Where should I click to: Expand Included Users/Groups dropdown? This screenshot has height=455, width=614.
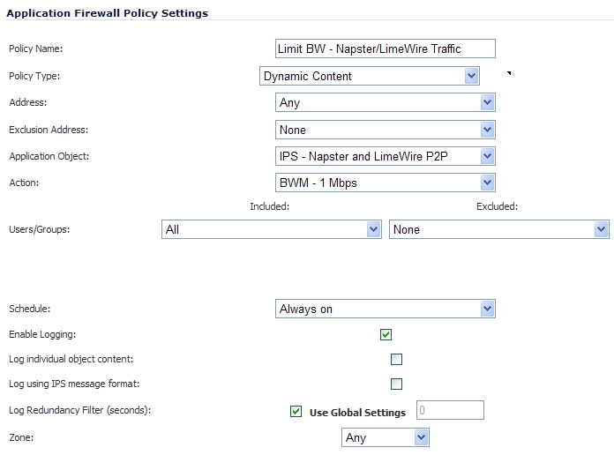[x=272, y=229]
